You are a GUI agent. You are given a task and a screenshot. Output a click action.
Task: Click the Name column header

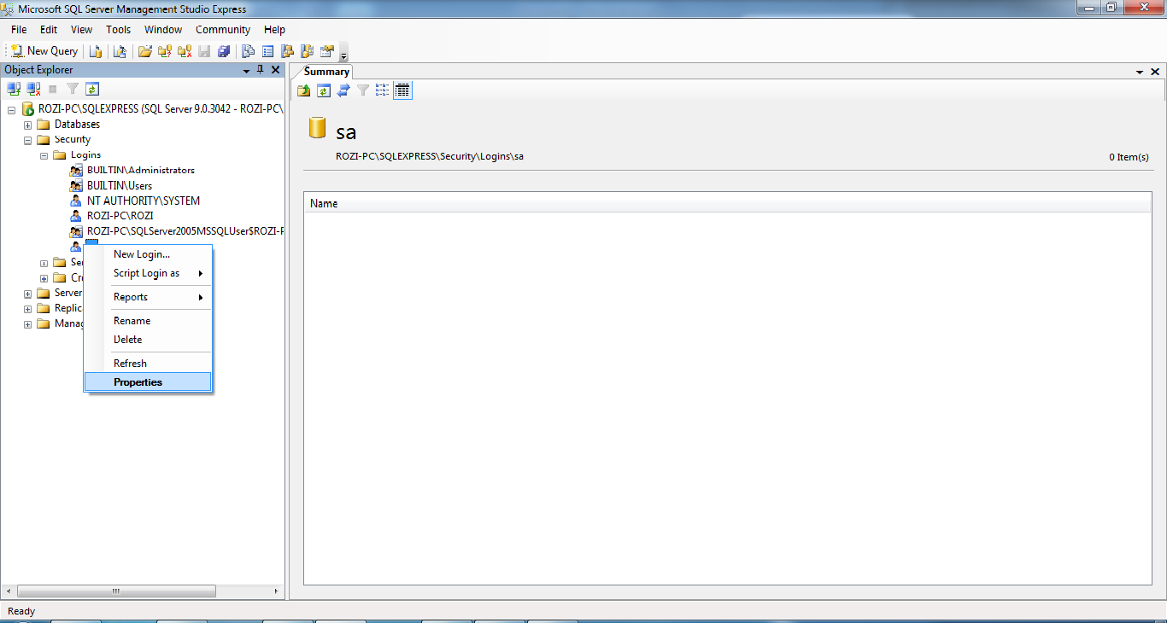pos(728,204)
